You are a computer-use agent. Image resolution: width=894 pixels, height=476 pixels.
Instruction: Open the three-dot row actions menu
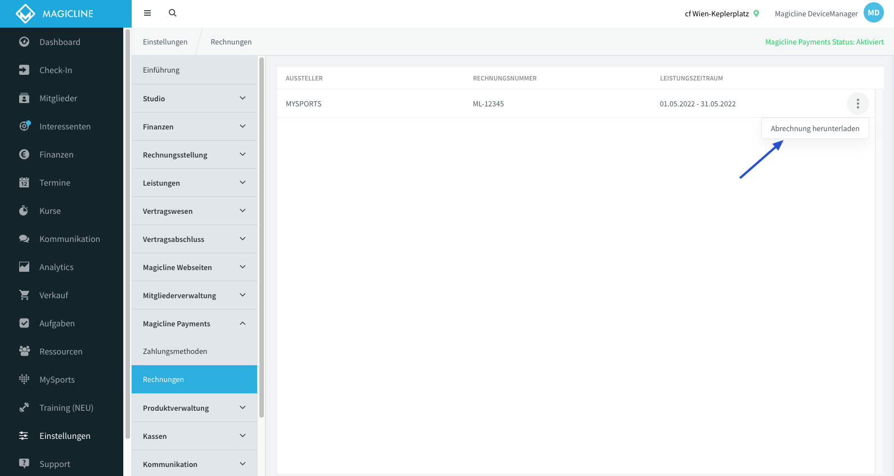[857, 104]
